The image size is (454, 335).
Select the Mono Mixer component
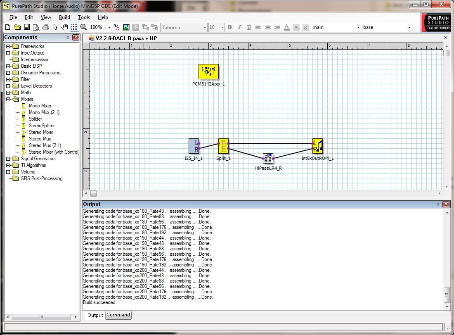pos(40,106)
